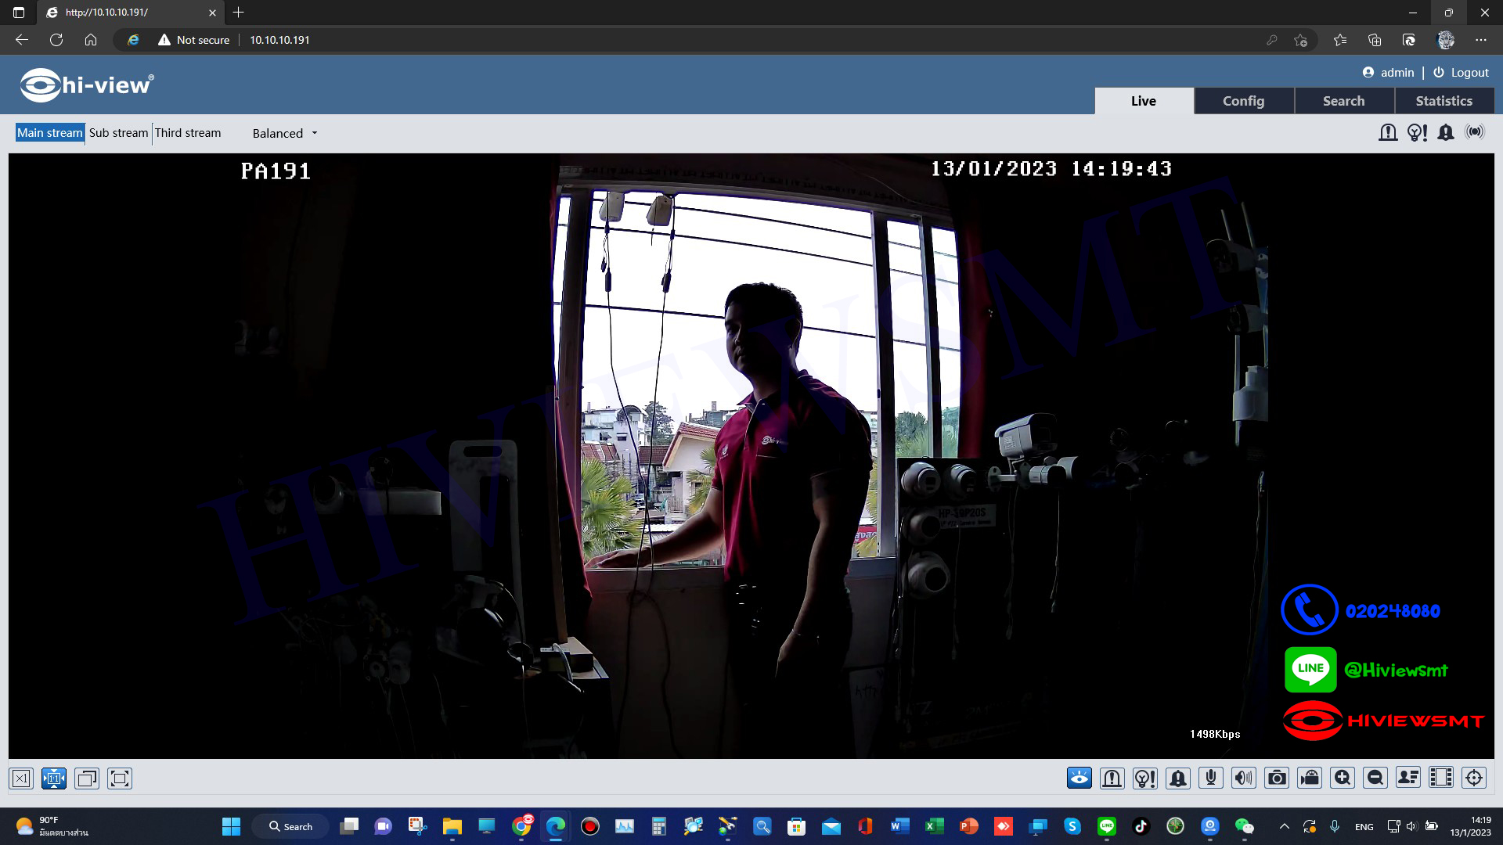Image resolution: width=1503 pixels, height=845 pixels.
Task: Open the Statistics tab
Action: tap(1444, 101)
